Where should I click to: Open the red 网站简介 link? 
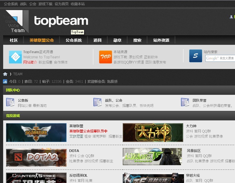pos(30,62)
